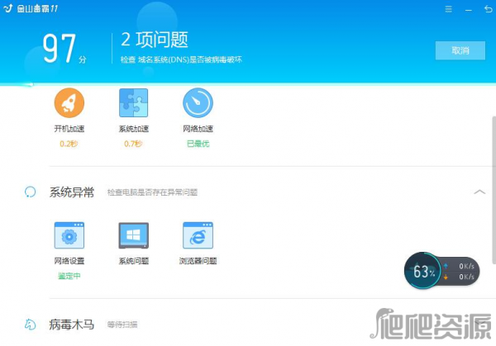Click the 系统问题 label
496x346 pixels.
click(133, 261)
